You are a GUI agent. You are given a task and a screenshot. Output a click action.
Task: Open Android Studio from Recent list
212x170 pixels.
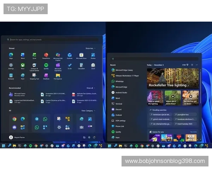(119, 92)
